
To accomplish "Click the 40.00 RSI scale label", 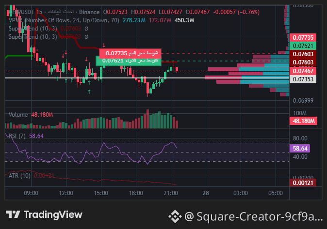I will [x=300, y=157].
